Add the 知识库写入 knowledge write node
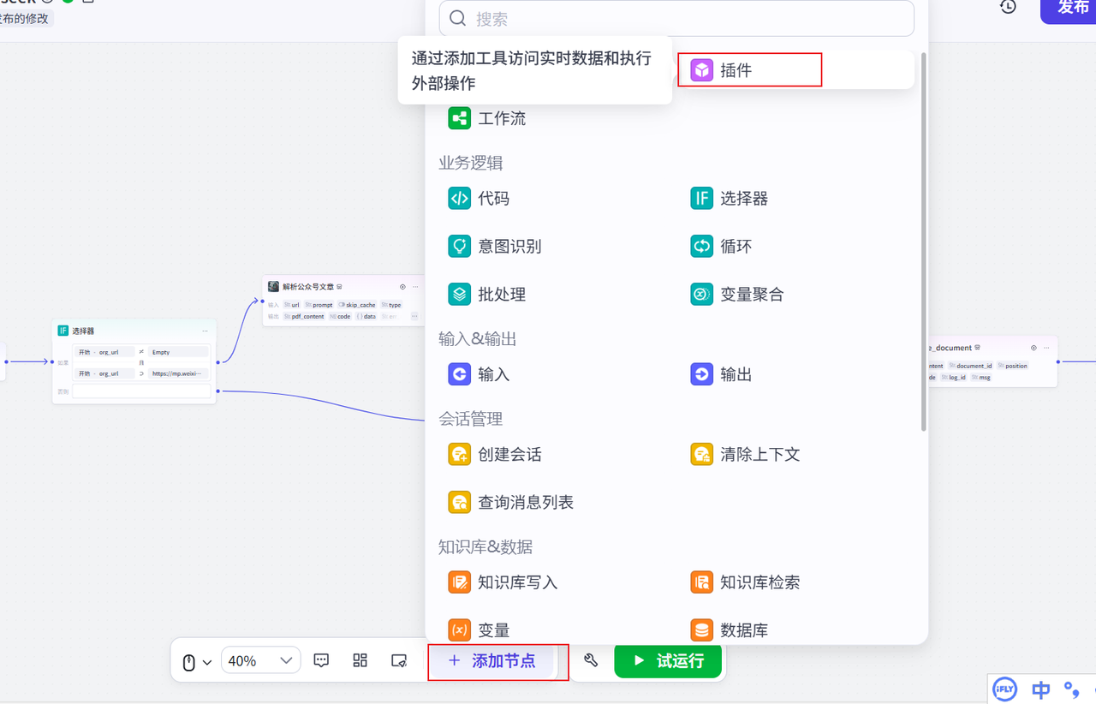 [503, 582]
